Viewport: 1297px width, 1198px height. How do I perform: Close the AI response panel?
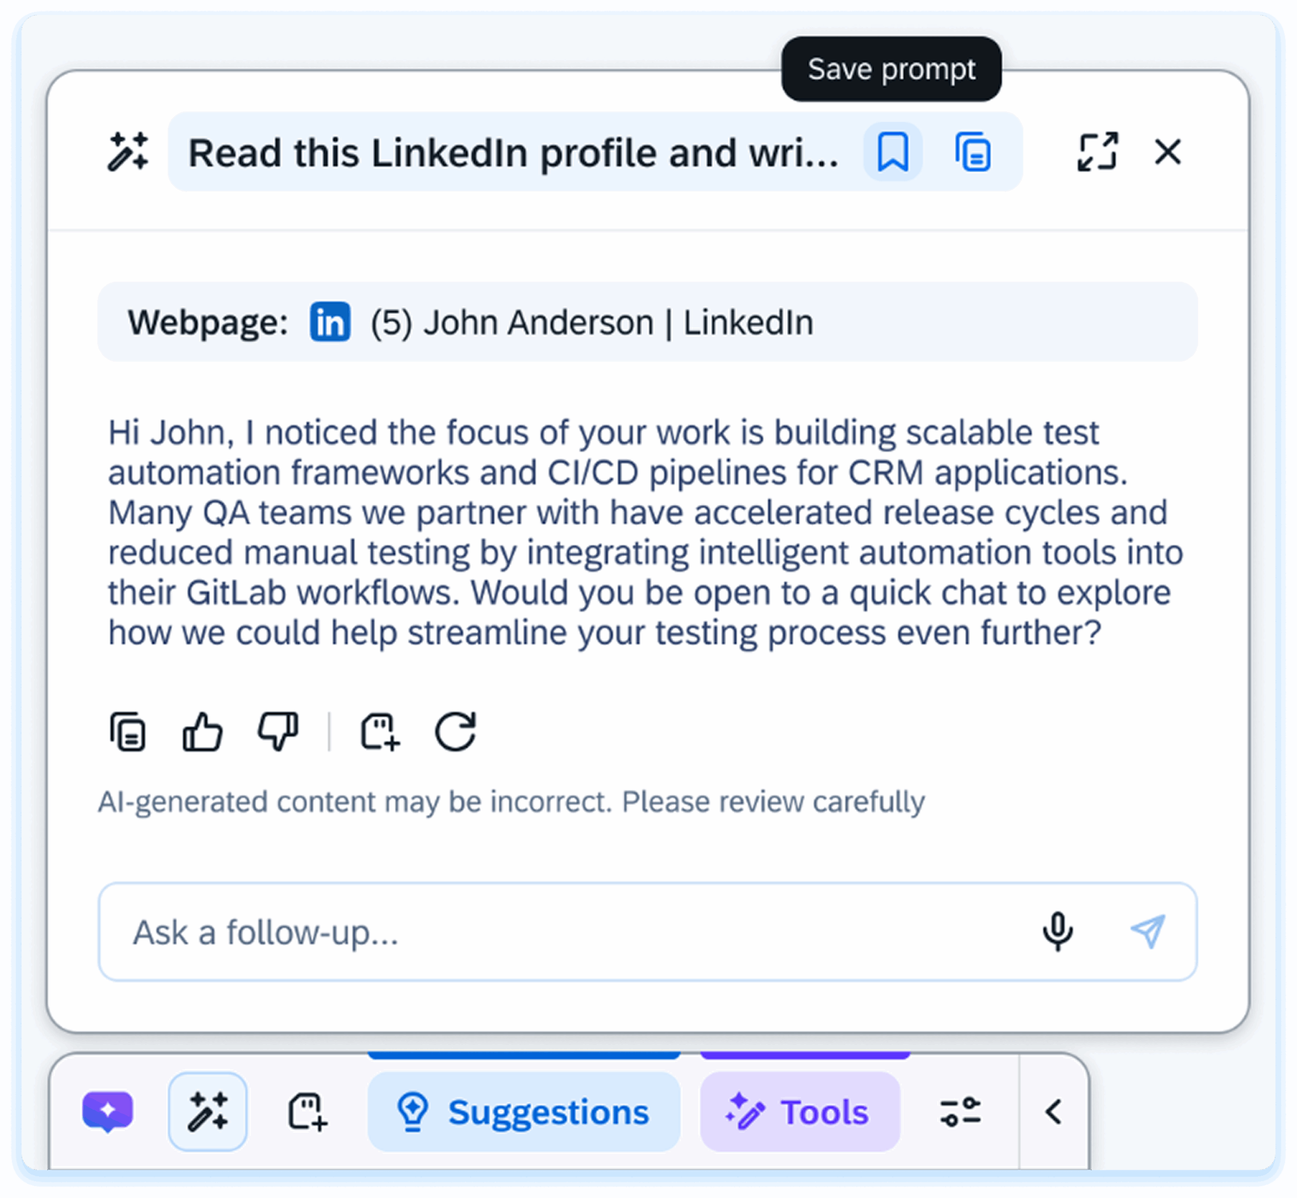1167,152
